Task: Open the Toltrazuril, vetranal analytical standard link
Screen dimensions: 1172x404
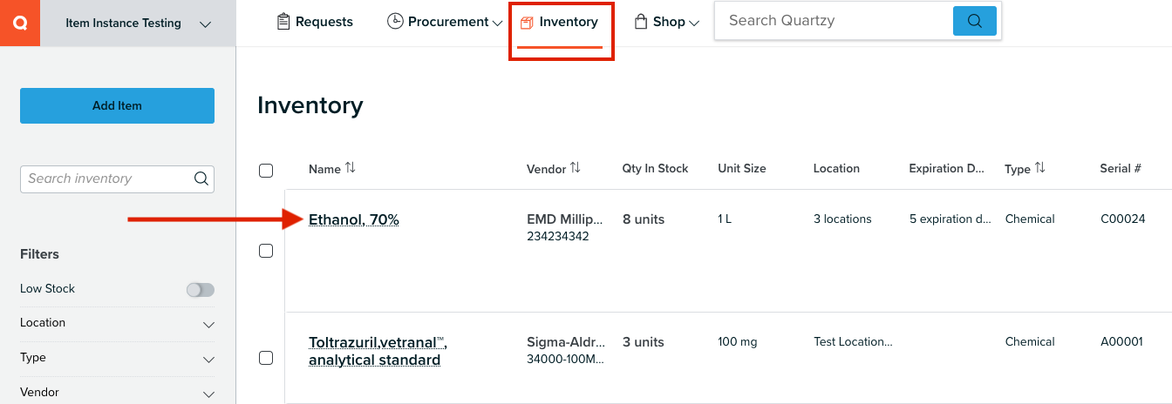Action: pyautogui.click(x=378, y=351)
